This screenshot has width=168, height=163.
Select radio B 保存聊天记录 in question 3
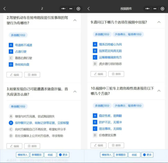(11, 123)
